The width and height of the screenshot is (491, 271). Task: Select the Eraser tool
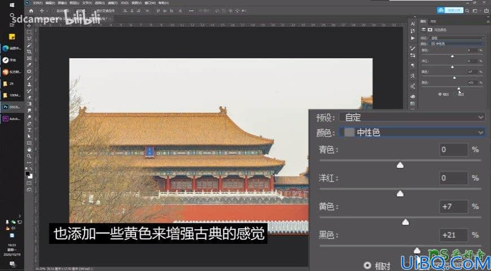click(29, 98)
